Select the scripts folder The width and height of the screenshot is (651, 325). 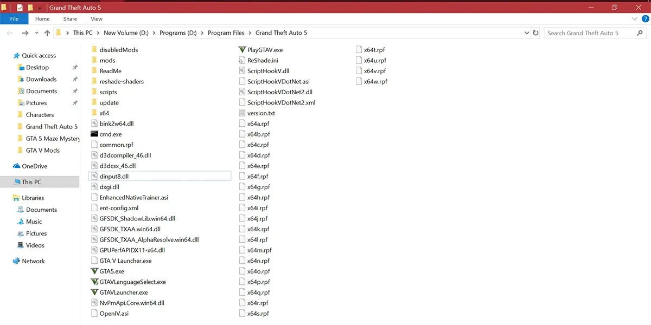104,92
